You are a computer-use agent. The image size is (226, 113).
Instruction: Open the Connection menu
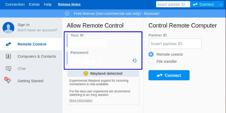tap(15, 4)
